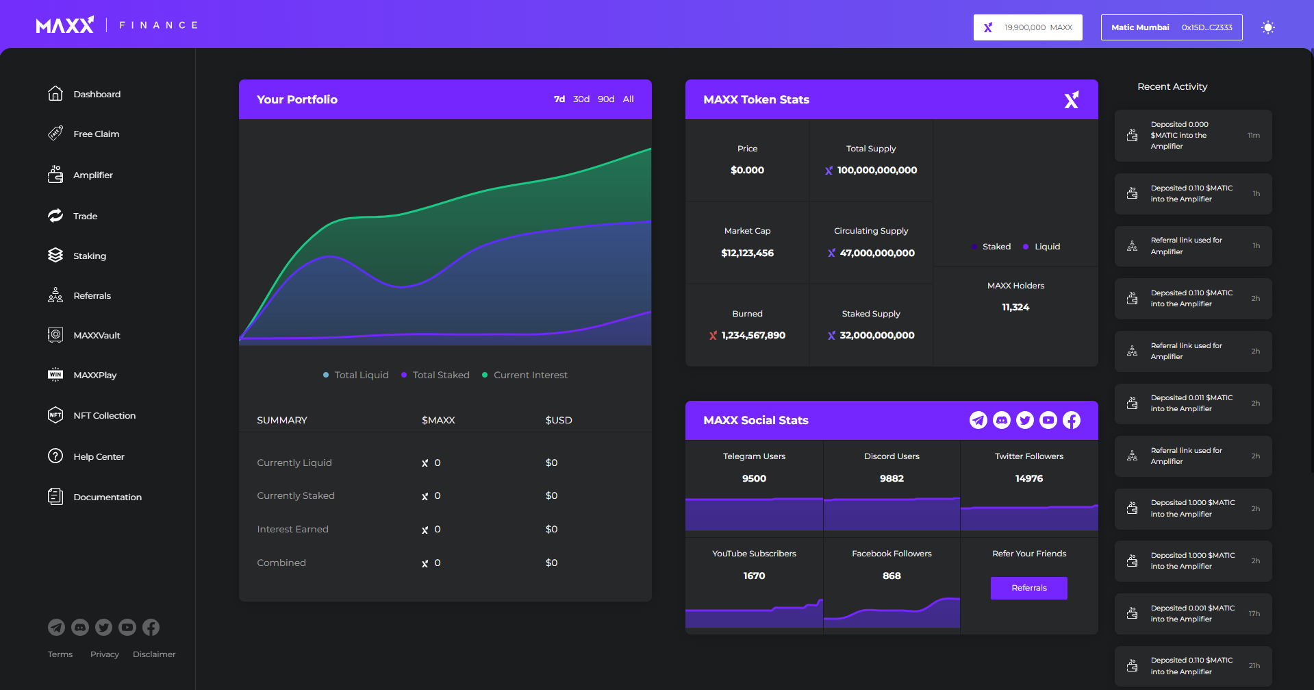Open the Matic Mumbai wallet address button
Screen dimensions: 1314x690
[1172, 27]
